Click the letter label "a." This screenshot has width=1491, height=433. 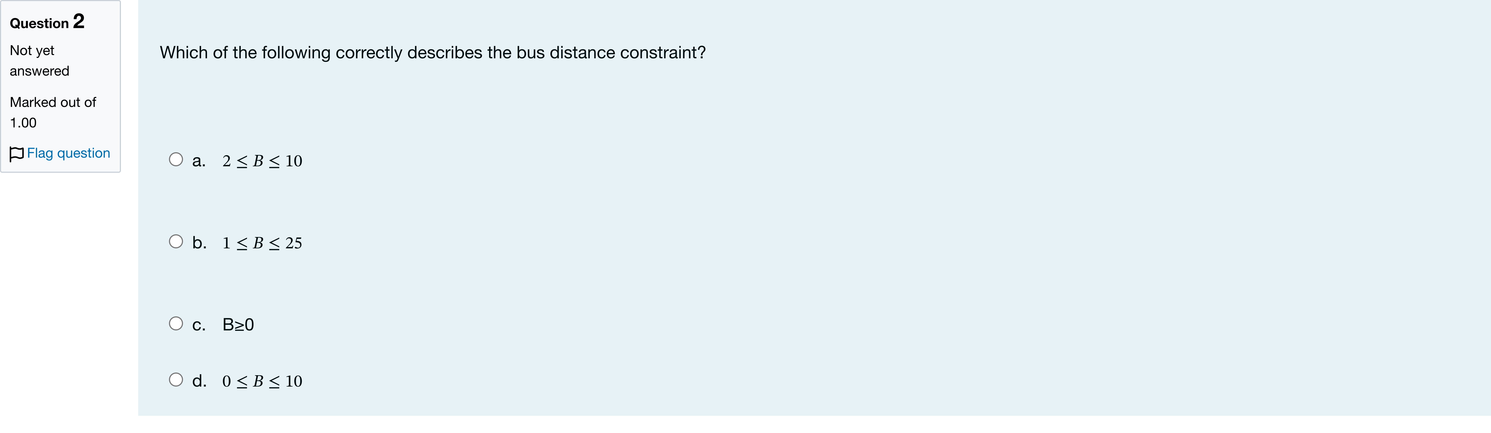tap(199, 161)
